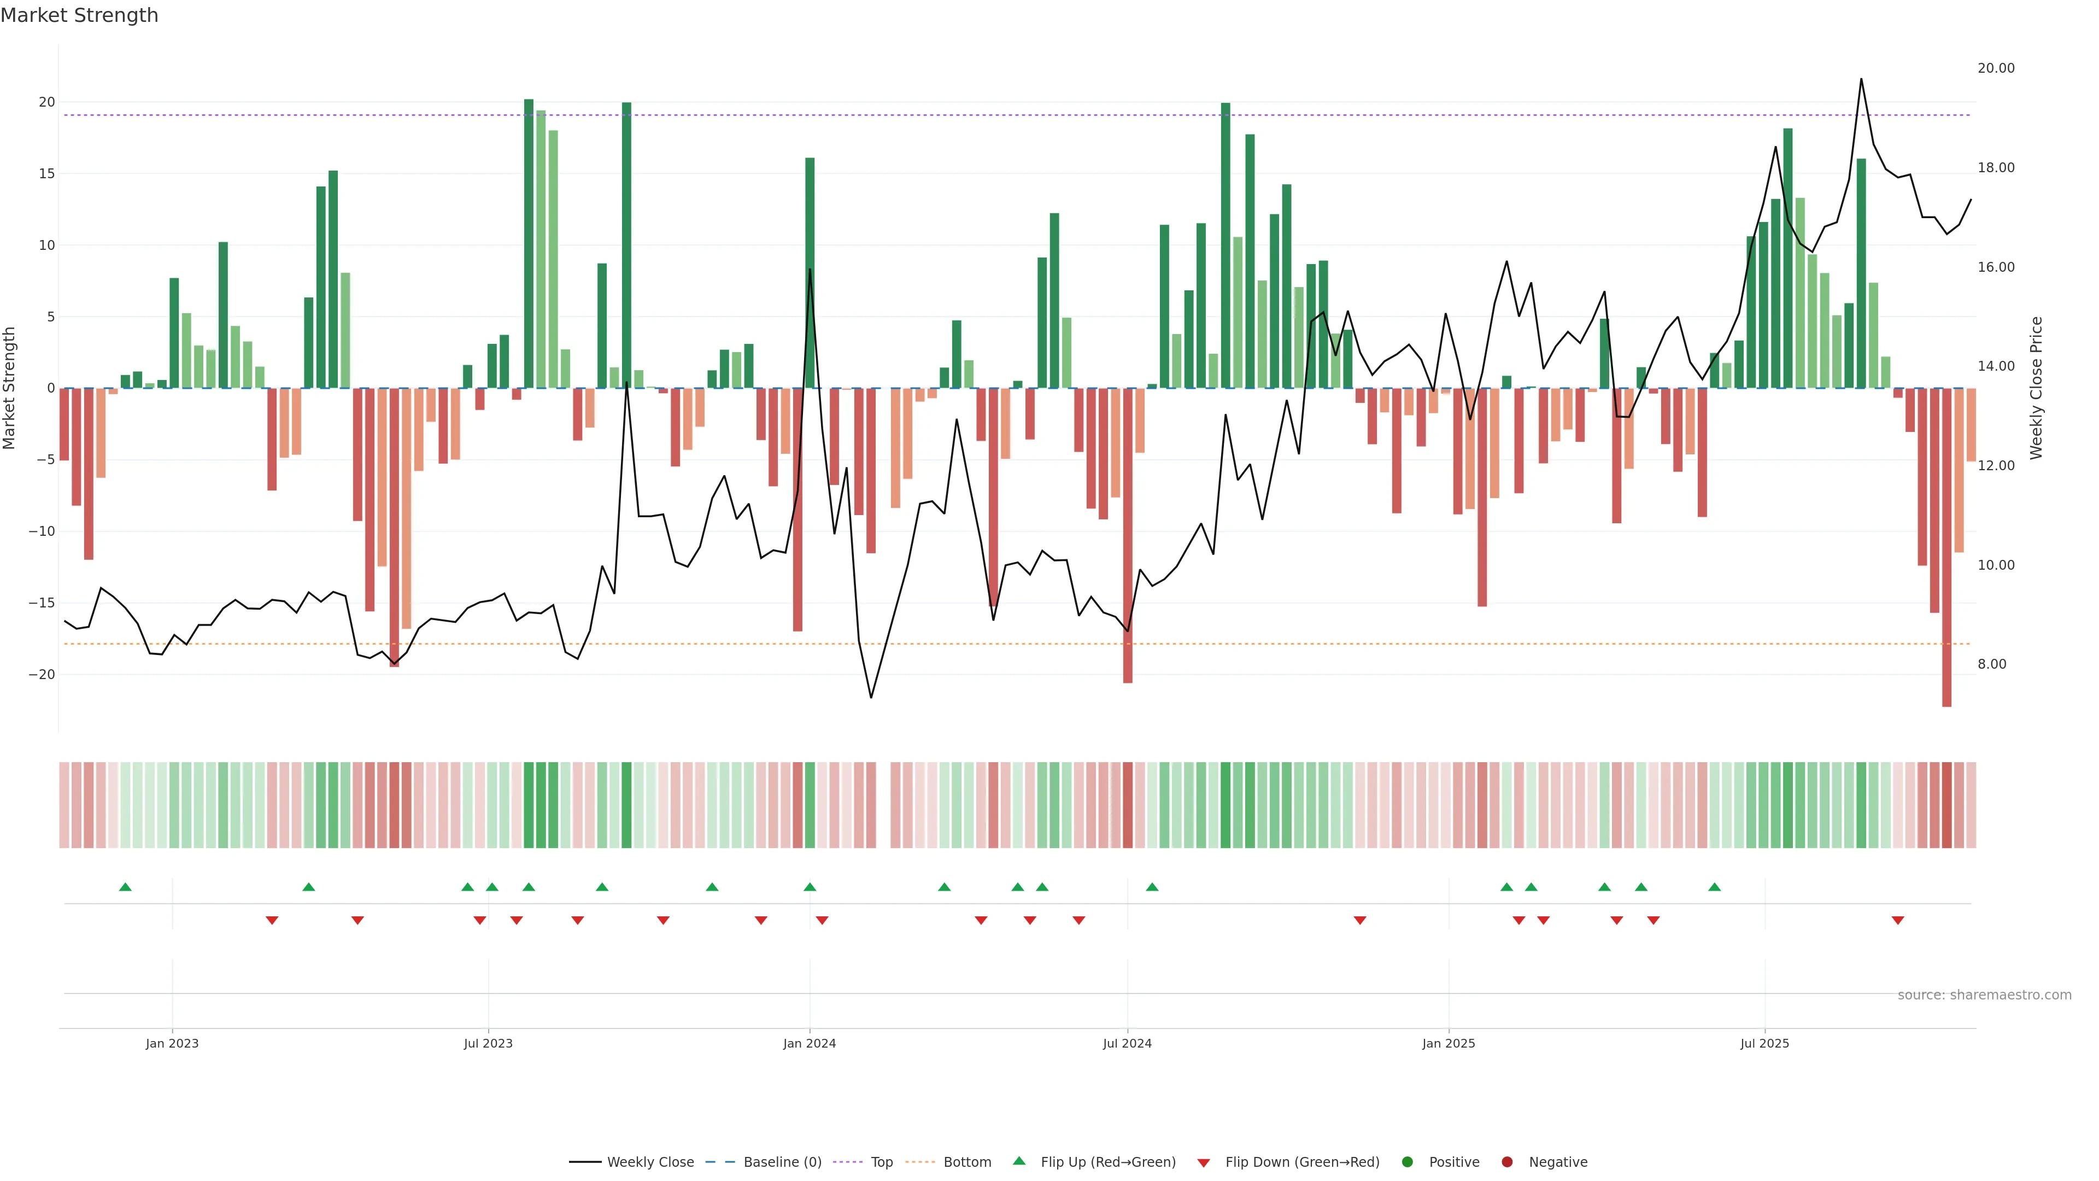This screenshot has width=2099, height=1181.
Task: Click the Weekly Close Price axis title
Action: [2036, 388]
